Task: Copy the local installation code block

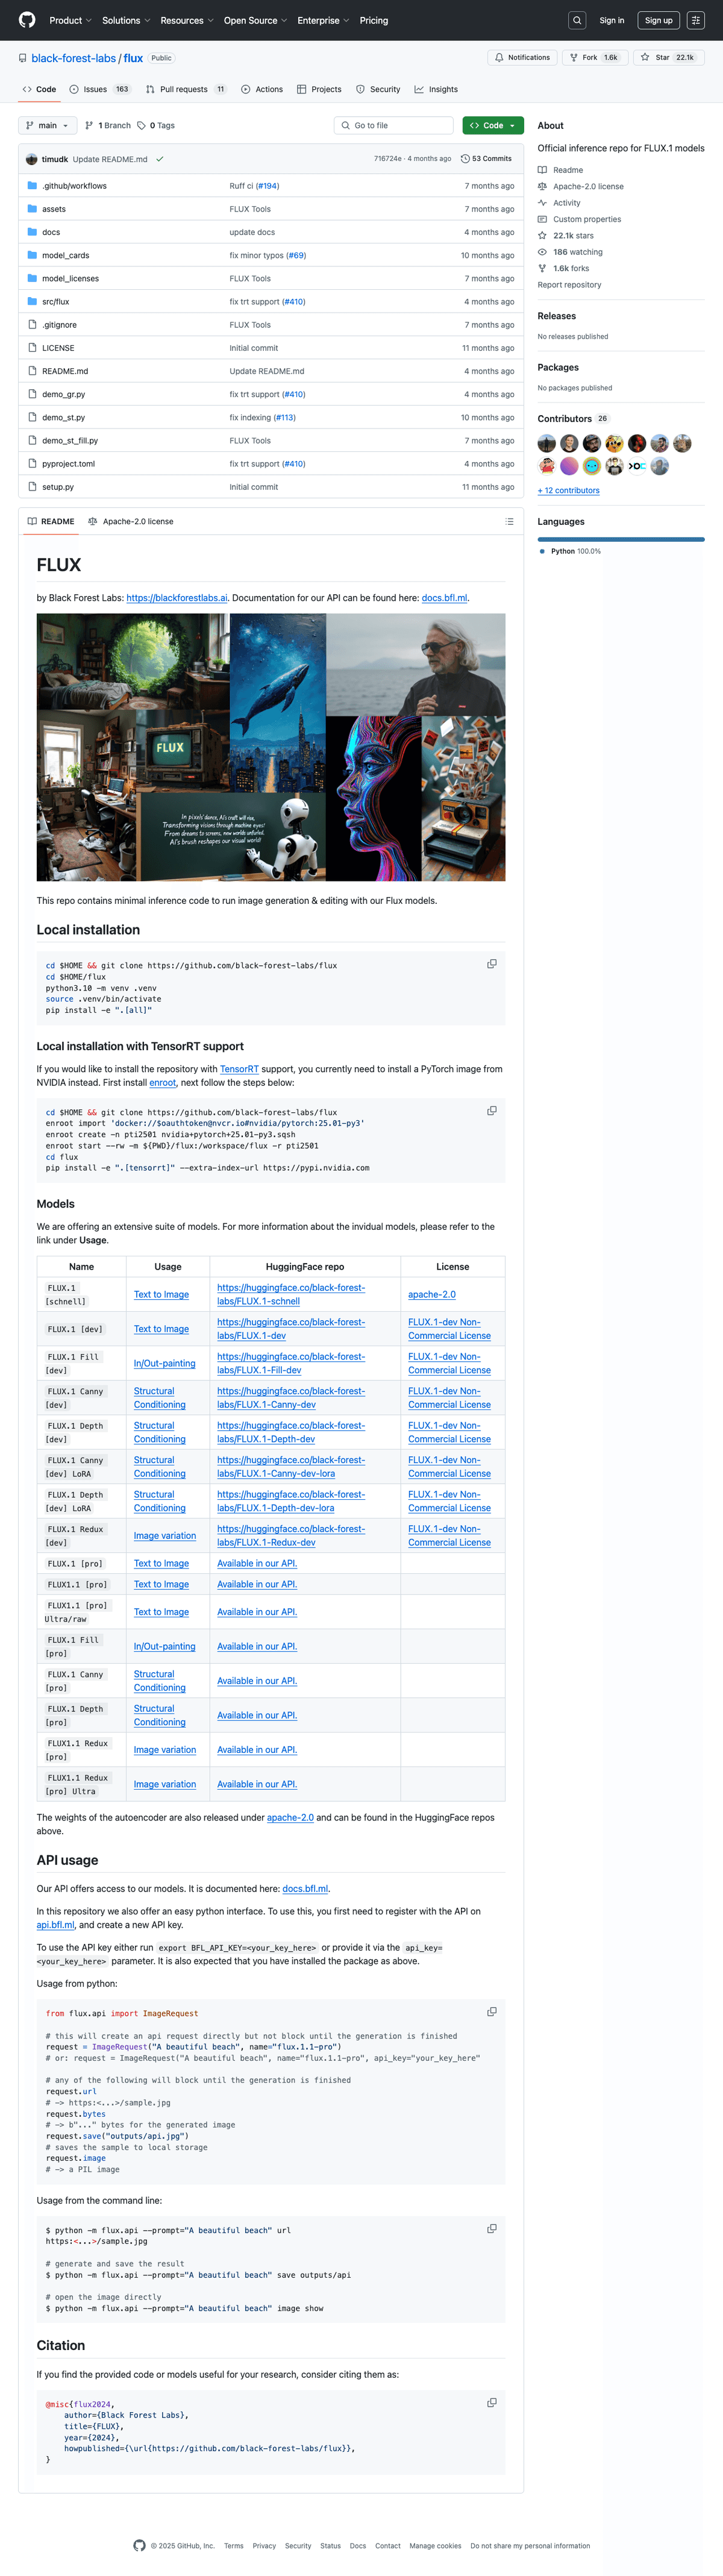Action: click(492, 964)
